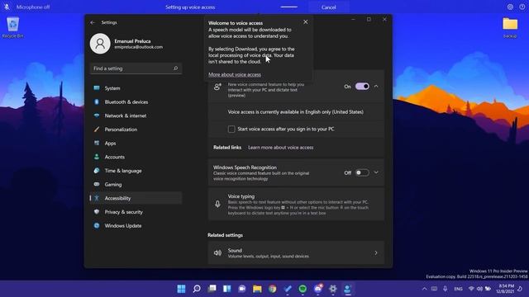Image resolution: width=529 pixels, height=297 pixels.
Task: Open Apps settings category
Action: click(136, 143)
